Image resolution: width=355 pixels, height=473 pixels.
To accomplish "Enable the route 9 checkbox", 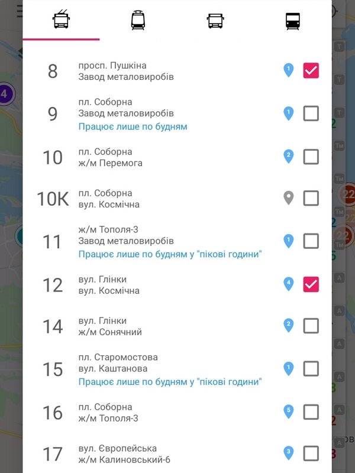I will point(311,113).
